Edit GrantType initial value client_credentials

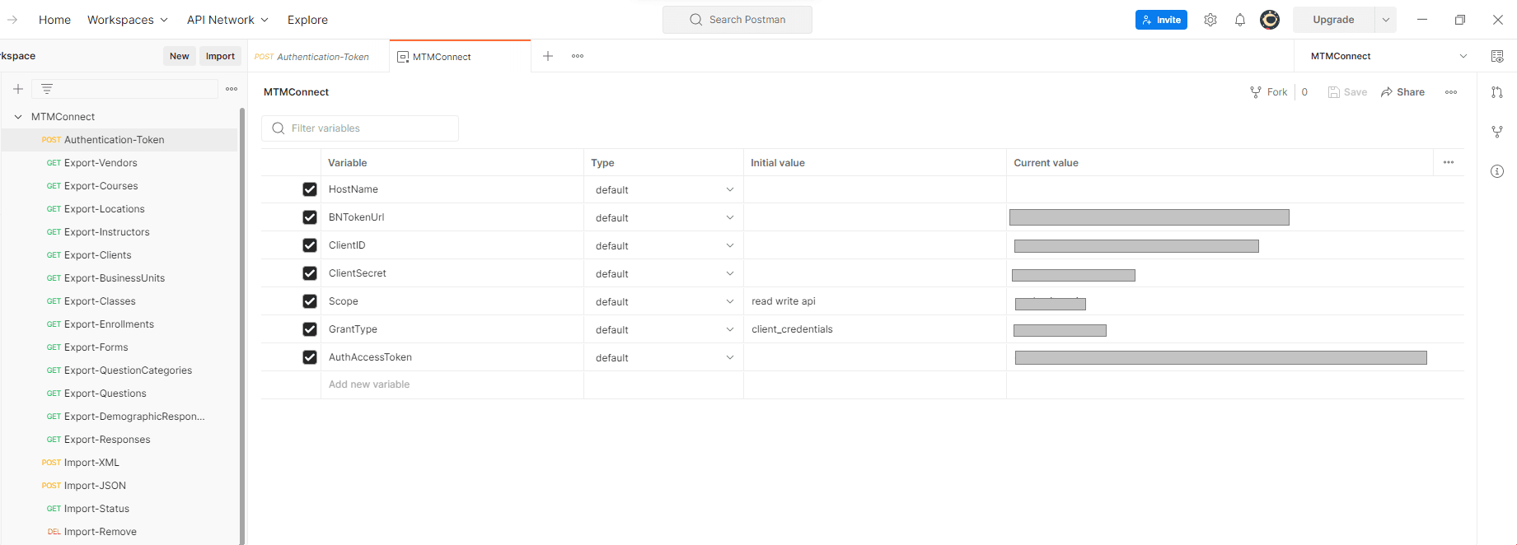(x=874, y=329)
